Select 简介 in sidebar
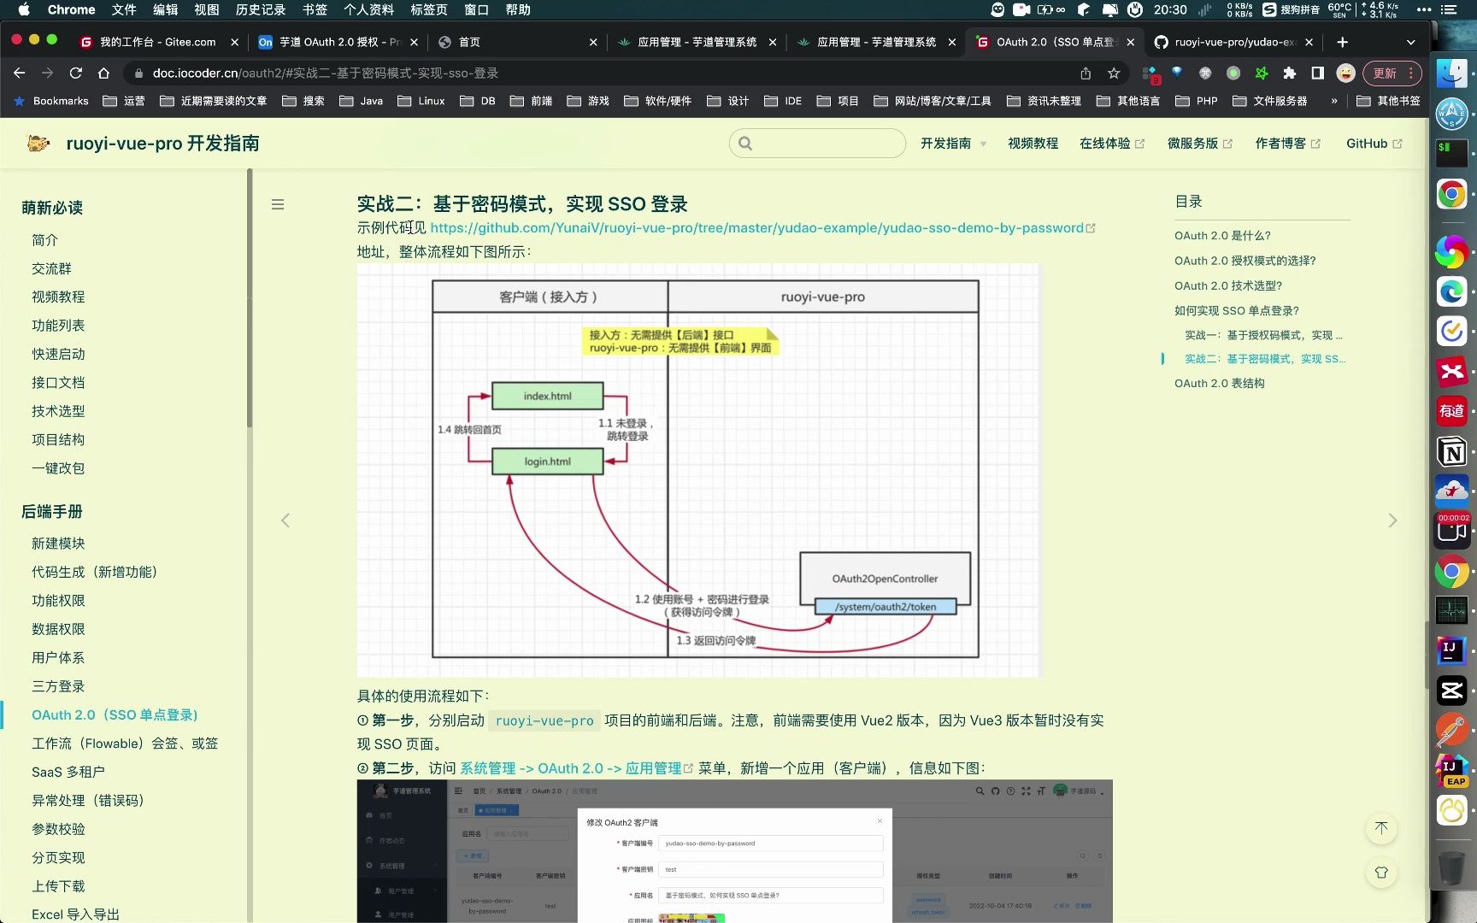The height and width of the screenshot is (923, 1477). click(44, 240)
